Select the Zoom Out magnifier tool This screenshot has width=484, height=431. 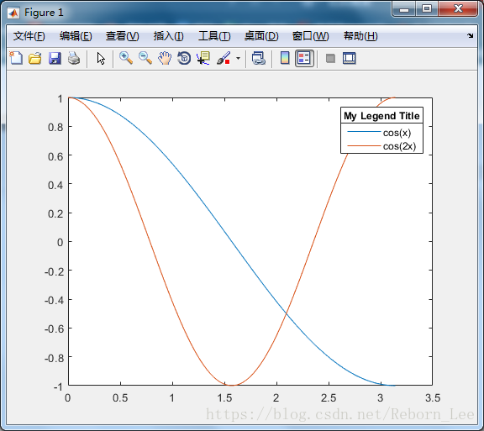(145, 58)
